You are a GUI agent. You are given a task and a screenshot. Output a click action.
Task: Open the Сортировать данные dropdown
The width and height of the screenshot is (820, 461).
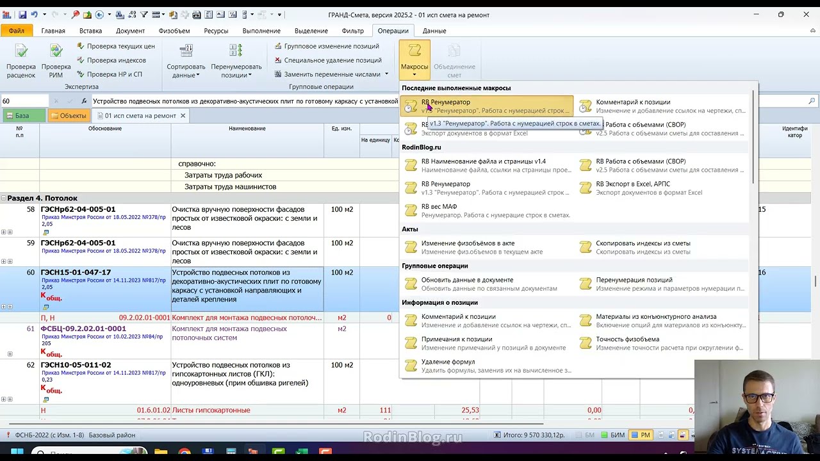186,61
